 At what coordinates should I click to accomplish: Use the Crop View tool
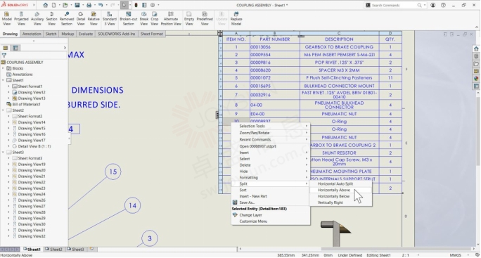155,18
